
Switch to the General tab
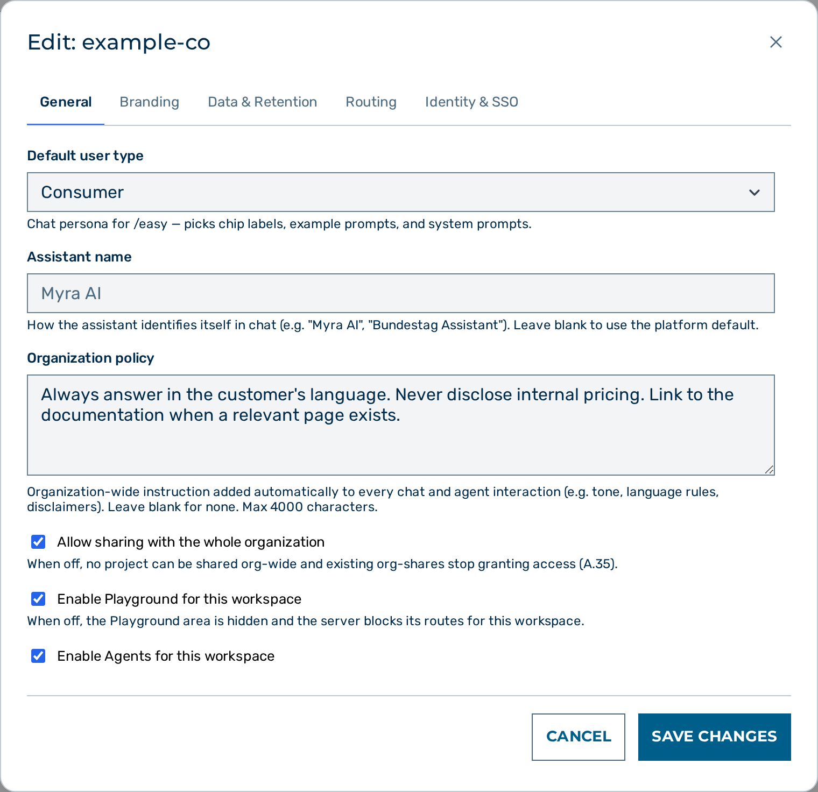[66, 102]
